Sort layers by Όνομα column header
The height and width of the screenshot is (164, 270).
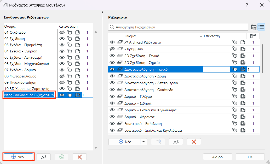162,36
